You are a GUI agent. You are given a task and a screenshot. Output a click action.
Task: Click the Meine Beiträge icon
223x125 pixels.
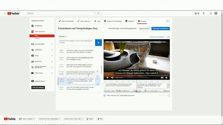click(32, 81)
